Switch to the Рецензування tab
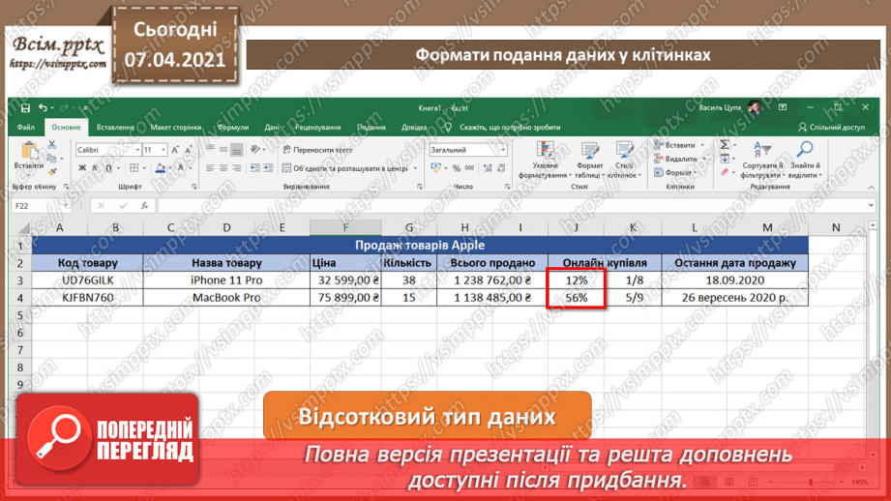 tap(317, 128)
